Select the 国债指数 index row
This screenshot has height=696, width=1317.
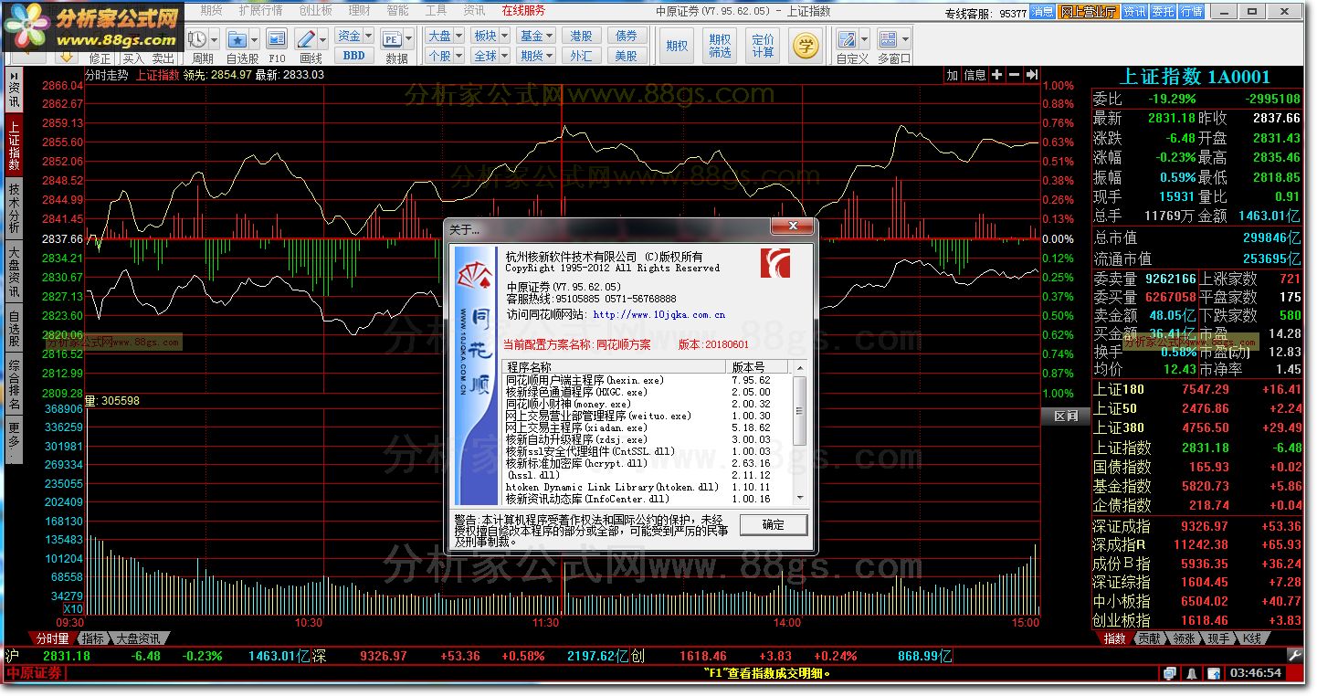pos(1199,467)
